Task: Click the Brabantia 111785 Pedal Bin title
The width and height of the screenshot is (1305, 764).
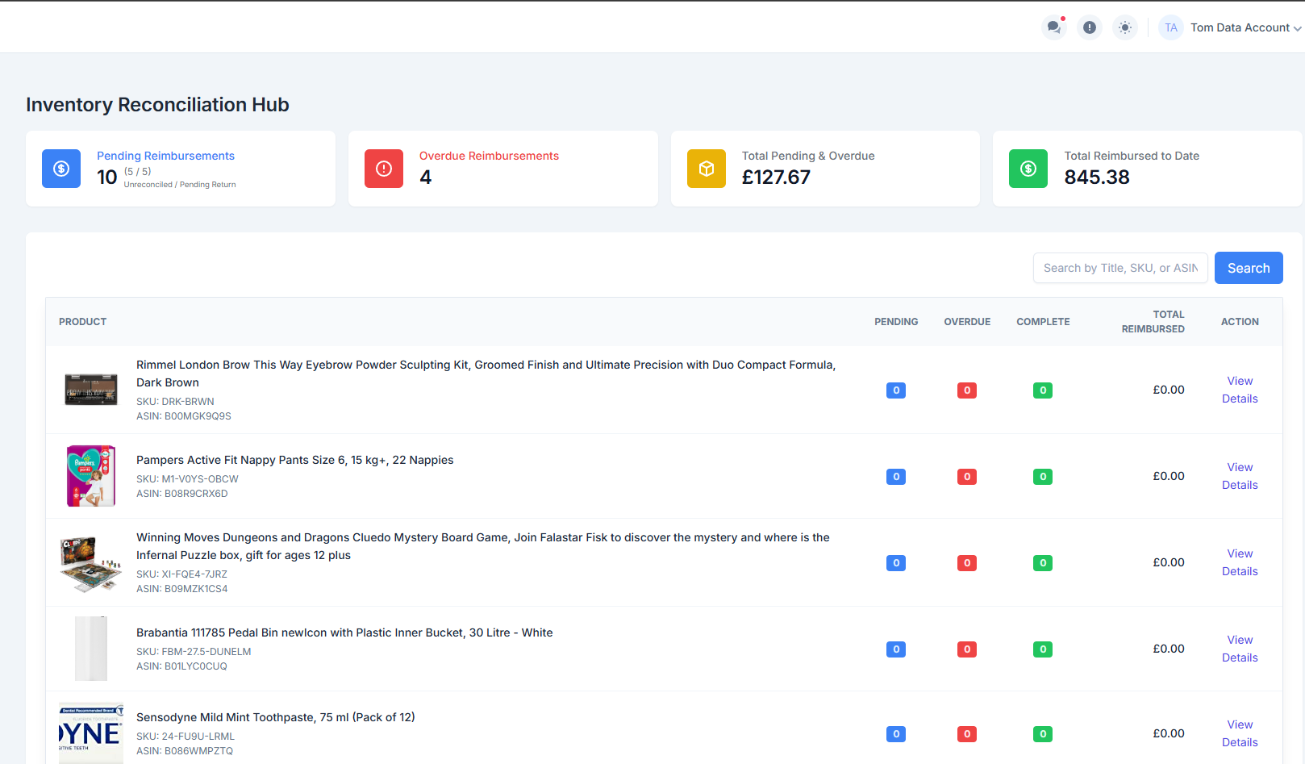Action: [x=344, y=632]
